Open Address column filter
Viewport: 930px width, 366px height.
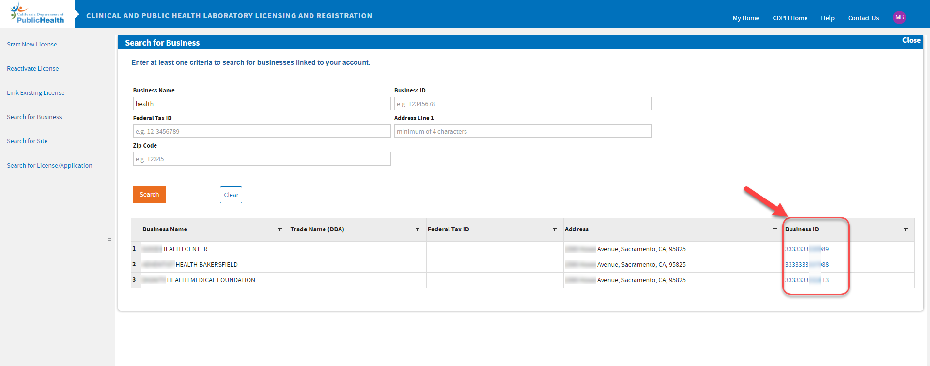(775, 229)
